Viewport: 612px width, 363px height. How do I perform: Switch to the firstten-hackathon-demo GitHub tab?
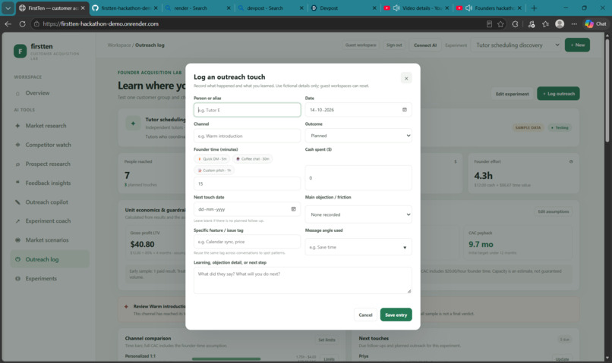click(125, 8)
